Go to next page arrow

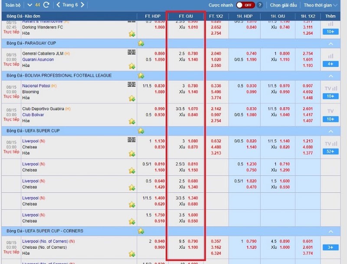82,5
